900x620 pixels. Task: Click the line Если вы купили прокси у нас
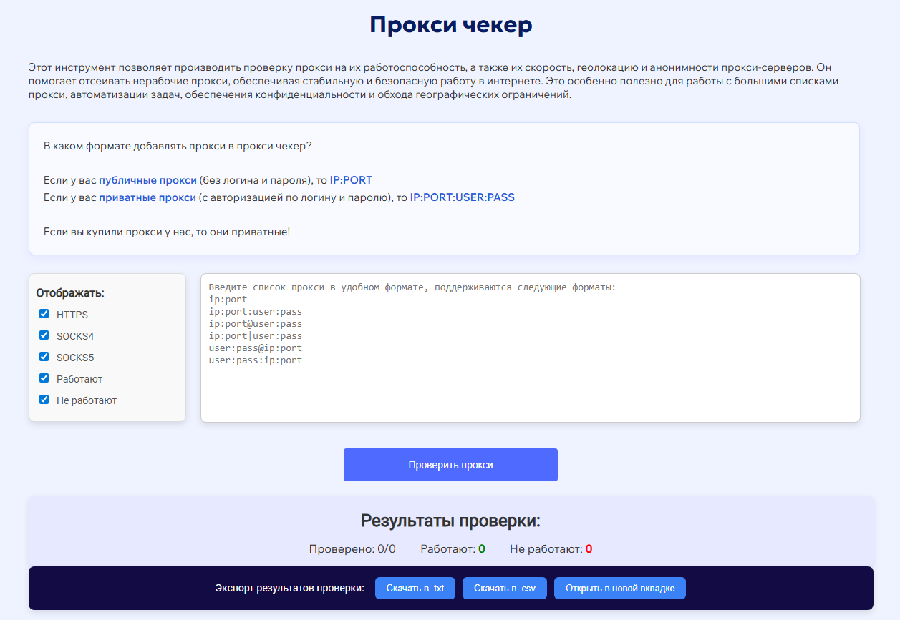tap(167, 232)
